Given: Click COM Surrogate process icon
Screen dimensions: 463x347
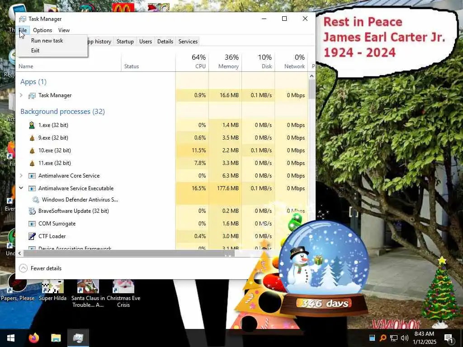Looking at the screenshot, I should (x=32, y=224).
